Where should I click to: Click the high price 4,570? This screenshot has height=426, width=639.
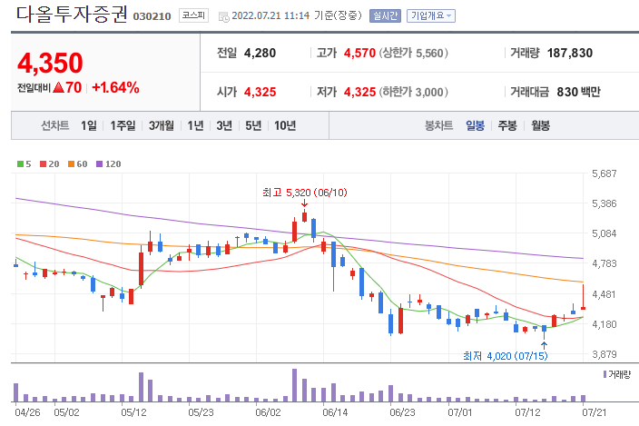pyautogui.click(x=359, y=53)
